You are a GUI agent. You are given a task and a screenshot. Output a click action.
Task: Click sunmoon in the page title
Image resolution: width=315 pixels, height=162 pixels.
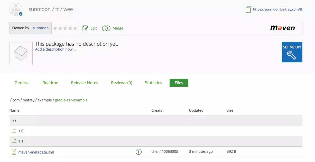click(x=40, y=9)
